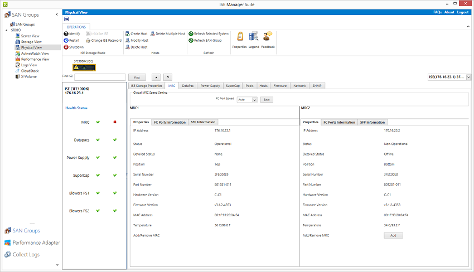Open X-Volume in the tree

click(26, 77)
